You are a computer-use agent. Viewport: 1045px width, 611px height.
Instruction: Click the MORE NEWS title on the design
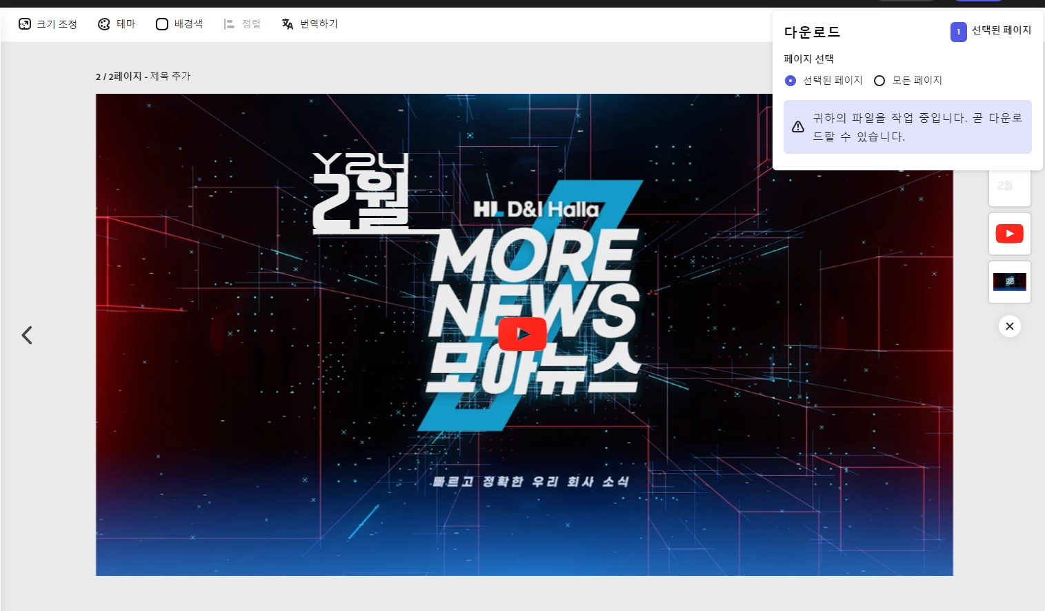point(534,283)
